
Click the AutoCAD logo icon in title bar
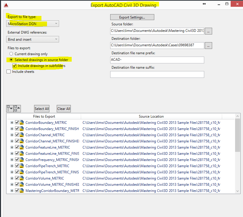tap(6, 5)
